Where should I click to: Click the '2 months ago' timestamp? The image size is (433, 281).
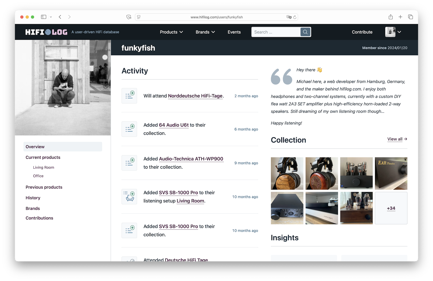click(246, 96)
